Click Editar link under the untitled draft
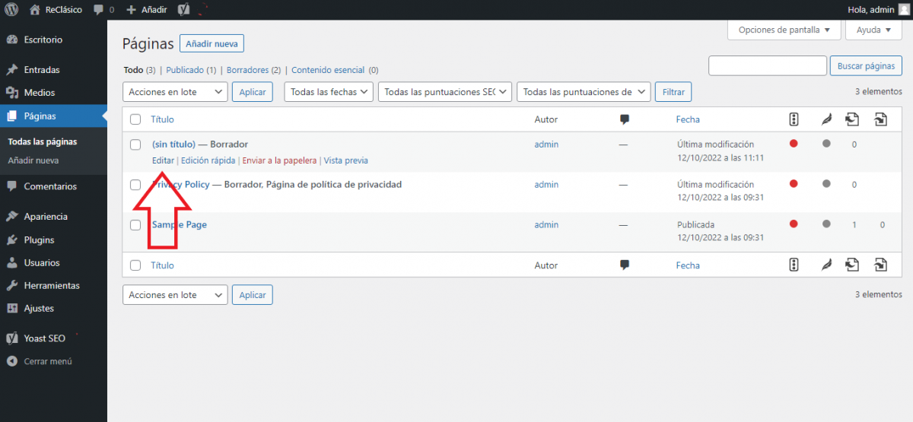The image size is (913, 422). pos(163,160)
